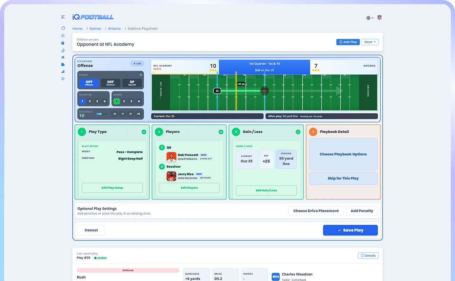455x281 pixels.
Task: Set Down to 3
Action: coord(131,101)
